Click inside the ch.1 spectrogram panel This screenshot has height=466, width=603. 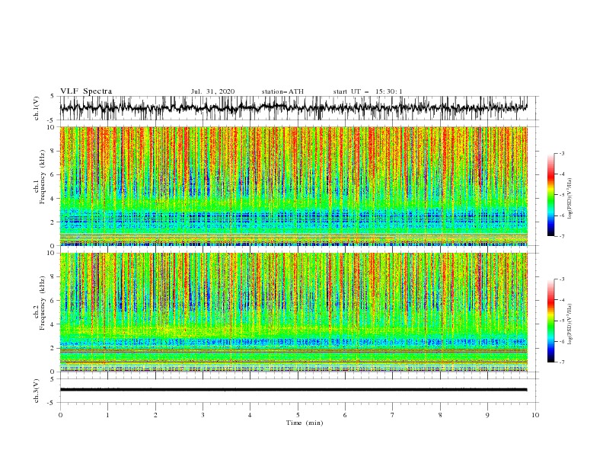pyautogui.click(x=293, y=186)
